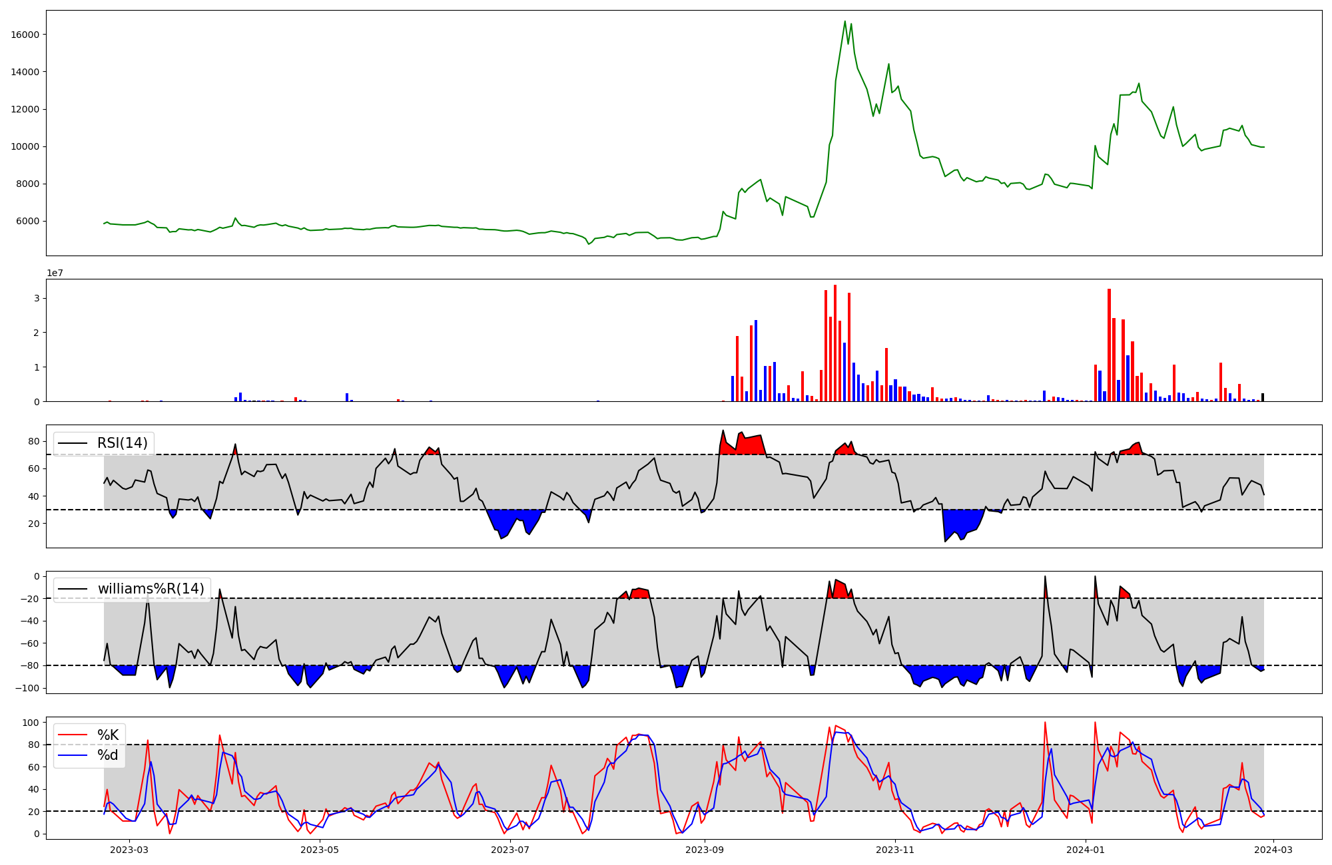Click the tallest red volume bar in October 2023
This screenshot has height=865, width=1332.
coord(835,343)
